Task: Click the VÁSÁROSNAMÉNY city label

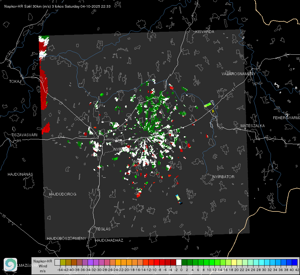Action: tap(239, 74)
